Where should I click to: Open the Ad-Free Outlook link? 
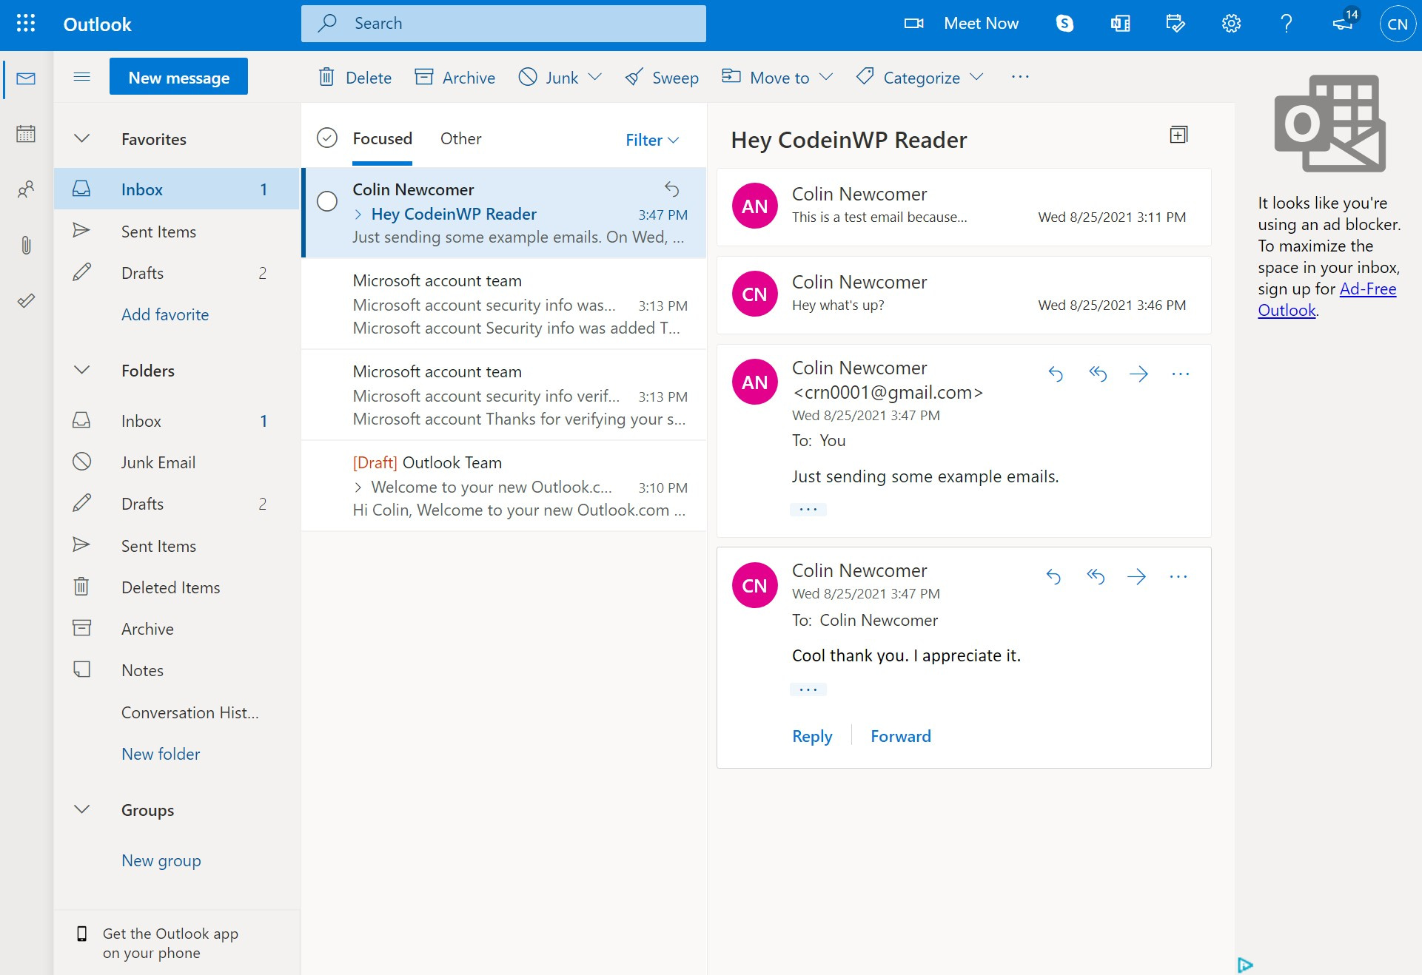[1366, 289]
